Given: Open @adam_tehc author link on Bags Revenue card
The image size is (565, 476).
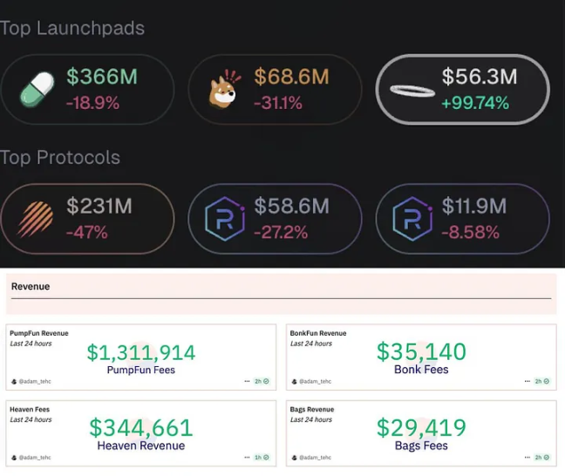Looking at the screenshot, I should (312, 458).
